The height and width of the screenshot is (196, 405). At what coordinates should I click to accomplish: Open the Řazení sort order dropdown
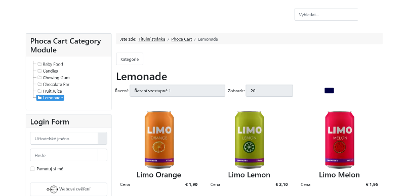(x=177, y=91)
